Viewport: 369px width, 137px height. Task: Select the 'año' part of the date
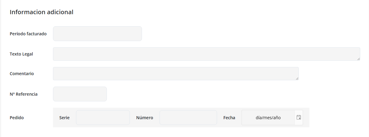pos(277,118)
